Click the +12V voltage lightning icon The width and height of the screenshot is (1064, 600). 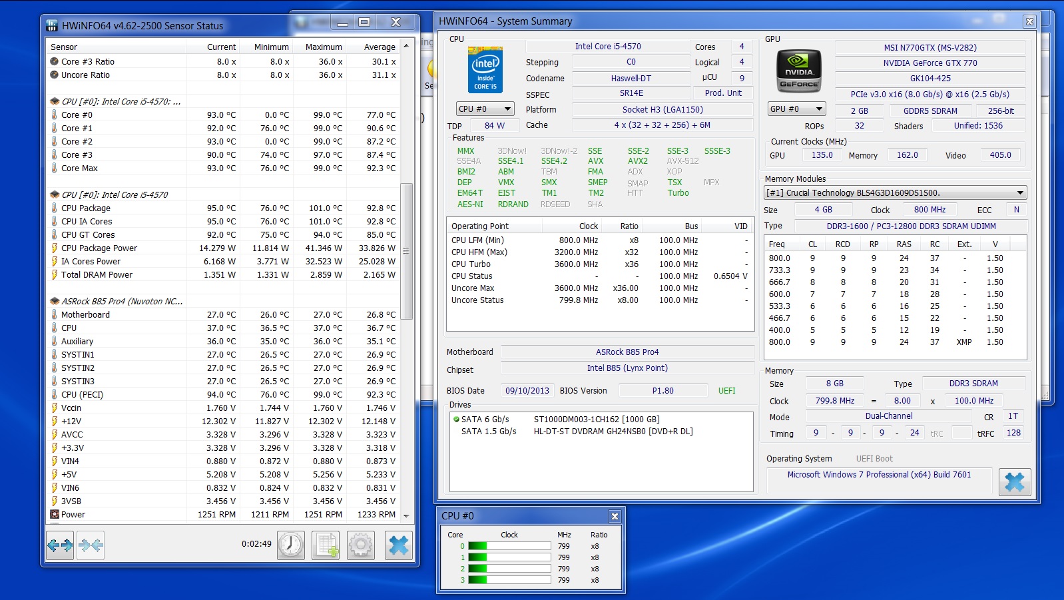(x=54, y=421)
